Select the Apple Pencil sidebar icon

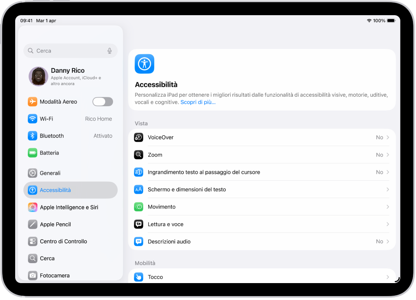click(32, 224)
